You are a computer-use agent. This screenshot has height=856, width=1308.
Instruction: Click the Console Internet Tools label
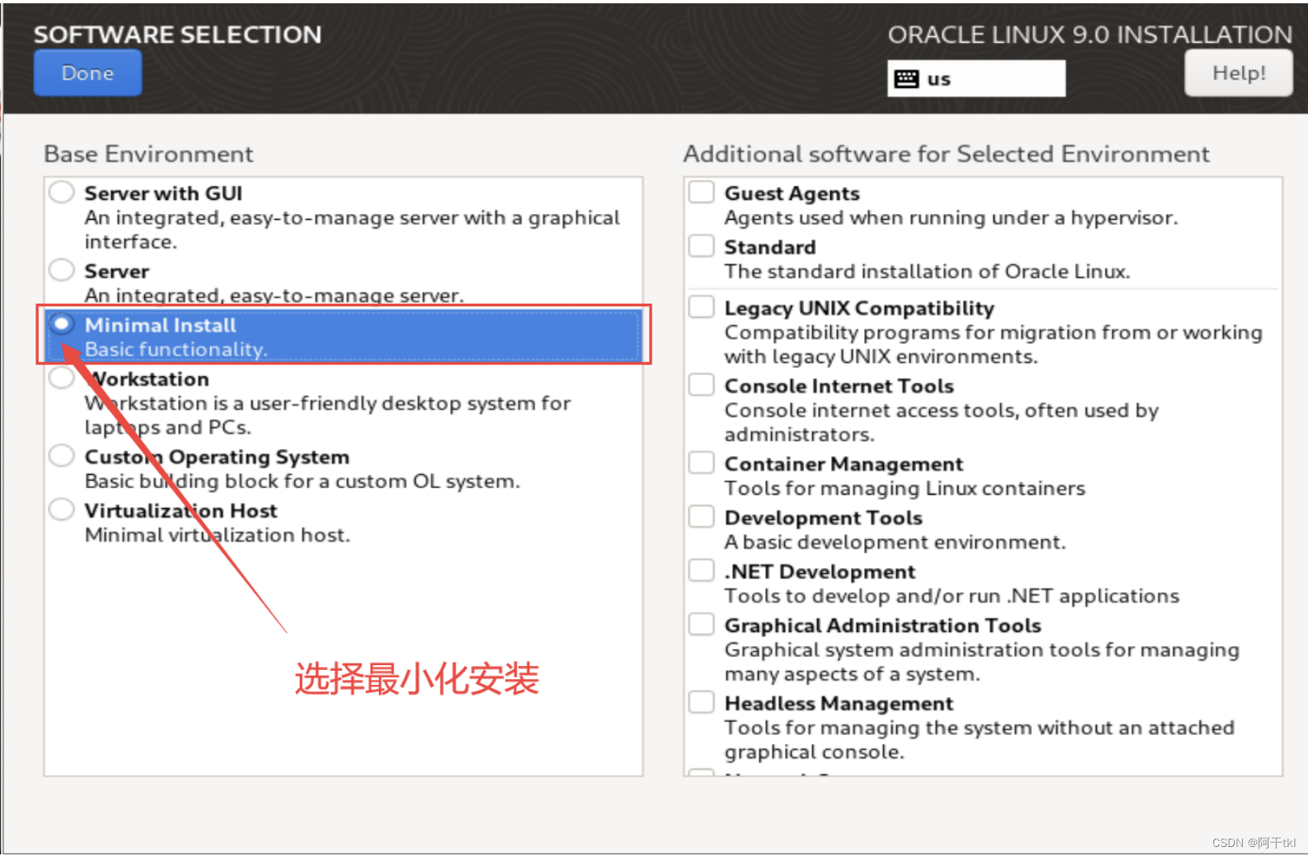pyautogui.click(x=839, y=386)
